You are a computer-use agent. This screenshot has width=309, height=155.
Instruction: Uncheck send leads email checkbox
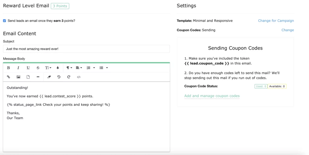(4, 21)
